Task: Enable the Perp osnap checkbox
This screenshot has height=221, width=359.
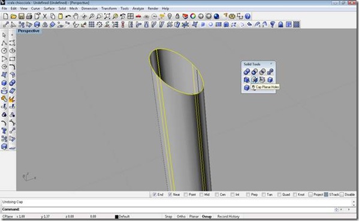Action: pos(248,195)
